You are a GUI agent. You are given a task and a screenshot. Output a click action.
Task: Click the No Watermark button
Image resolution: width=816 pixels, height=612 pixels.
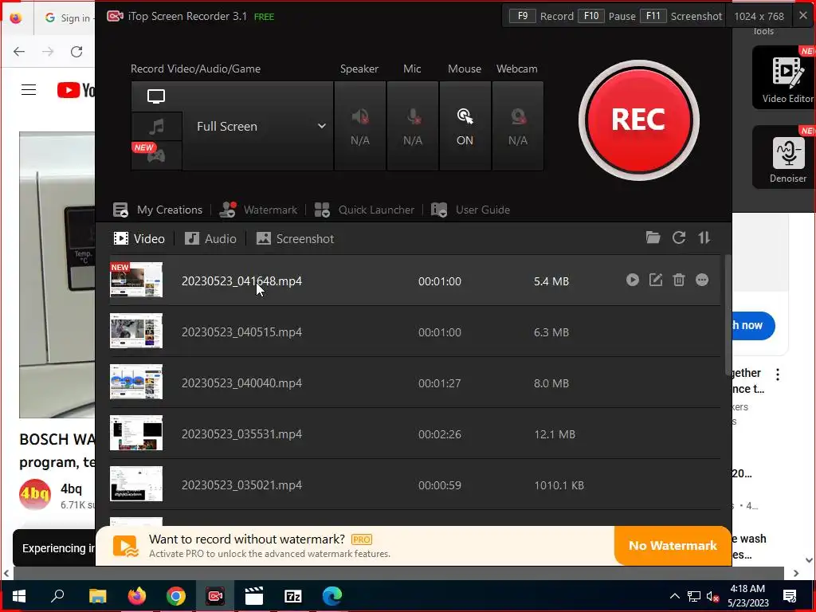[673, 545]
